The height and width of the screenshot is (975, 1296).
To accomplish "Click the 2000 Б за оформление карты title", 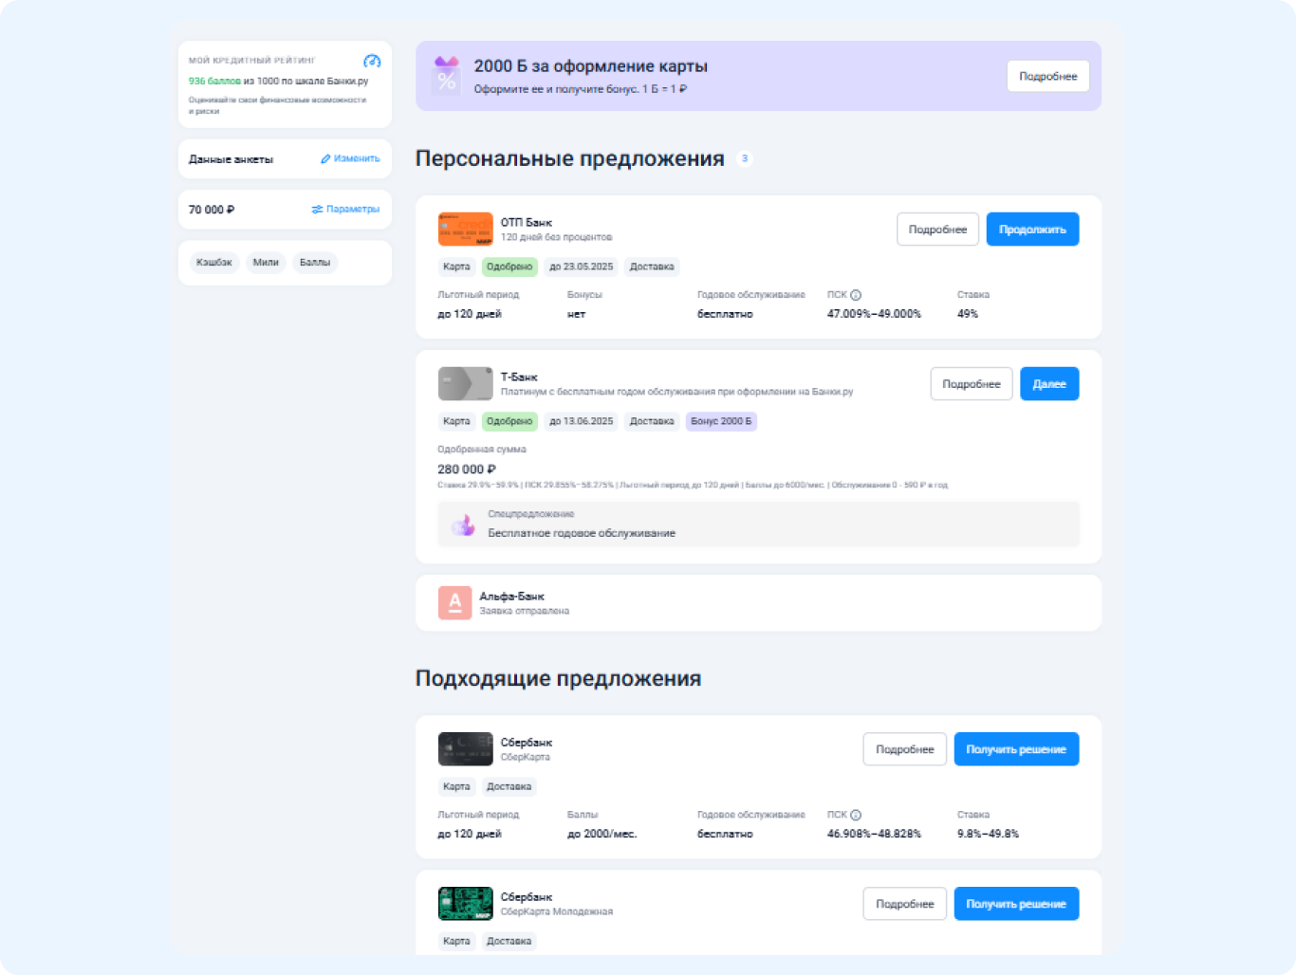I will 591,66.
